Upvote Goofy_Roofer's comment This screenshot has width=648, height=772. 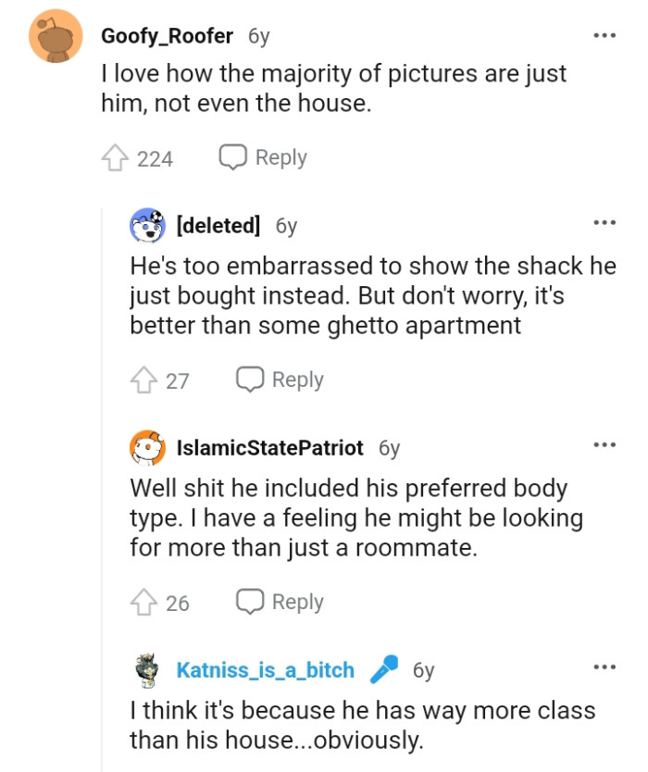[x=113, y=157]
